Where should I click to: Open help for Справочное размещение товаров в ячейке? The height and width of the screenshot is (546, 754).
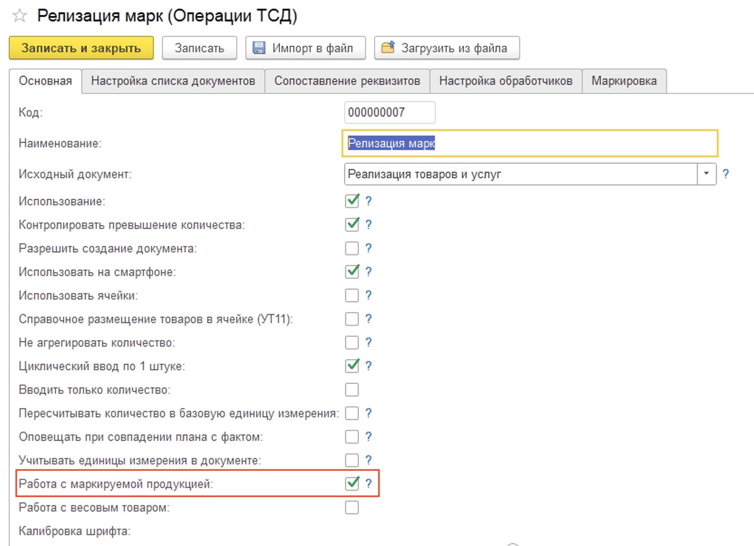click(x=369, y=319)
